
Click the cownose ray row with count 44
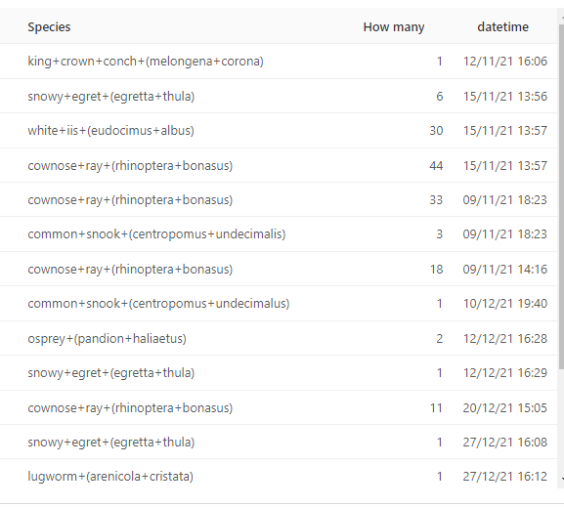tap(279, 165)
